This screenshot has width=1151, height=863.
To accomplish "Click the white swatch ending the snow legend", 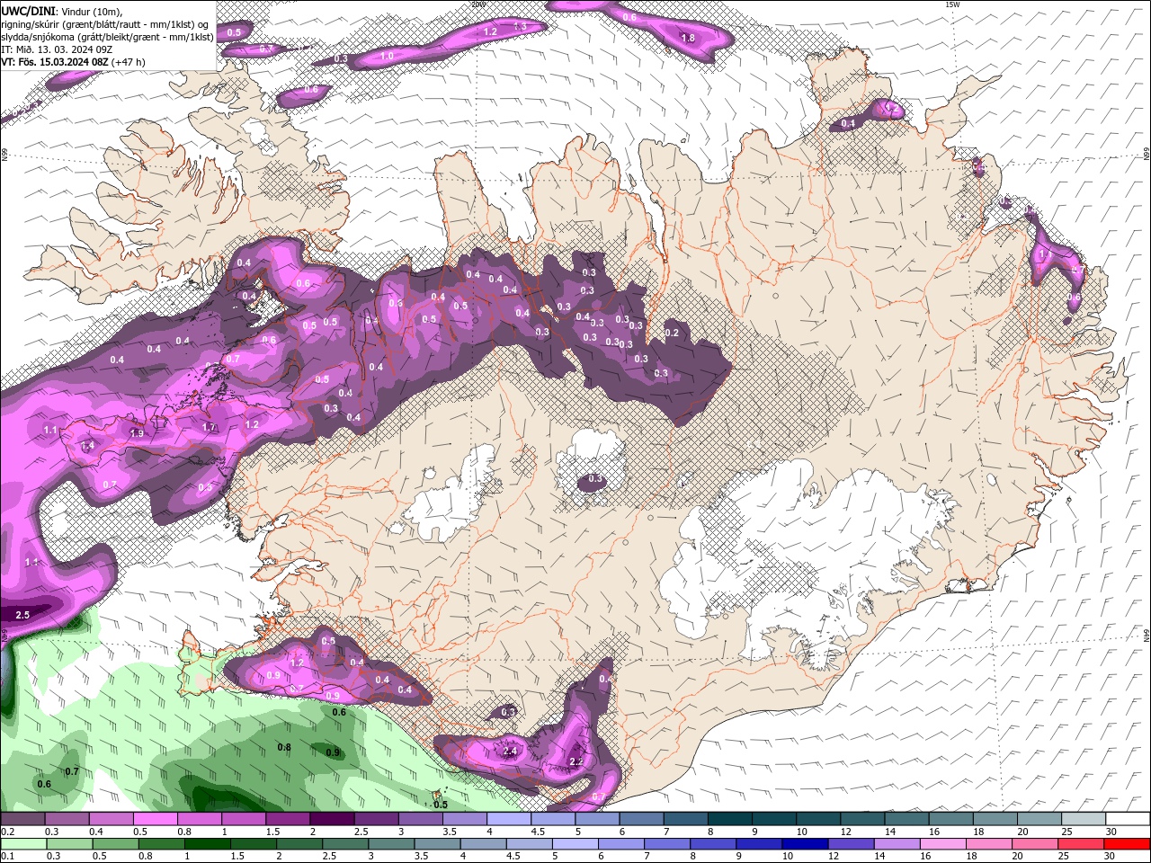I will coord(1128,819).
